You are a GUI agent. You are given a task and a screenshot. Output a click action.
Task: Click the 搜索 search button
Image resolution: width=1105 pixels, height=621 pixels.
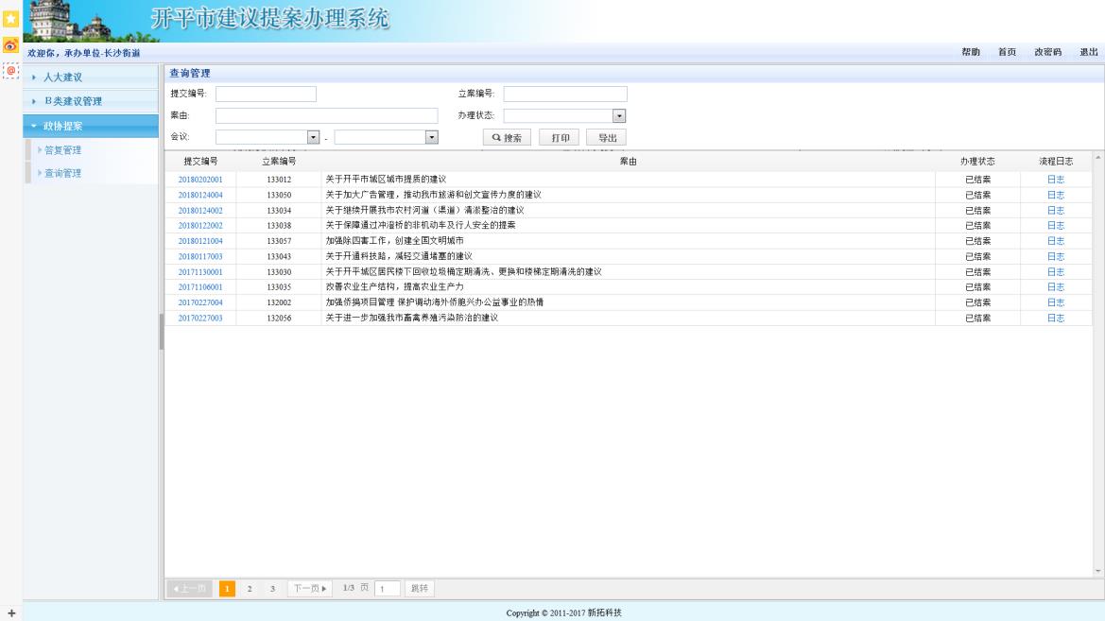[x=508, y=138]
